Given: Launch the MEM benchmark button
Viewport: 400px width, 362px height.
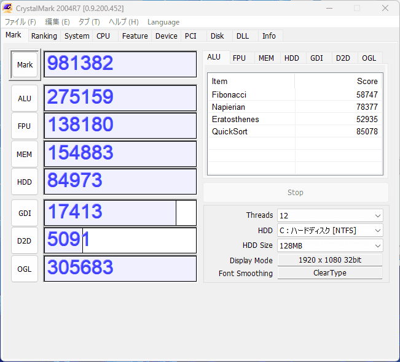Looking at the screenshot, I should click(25, 154).
